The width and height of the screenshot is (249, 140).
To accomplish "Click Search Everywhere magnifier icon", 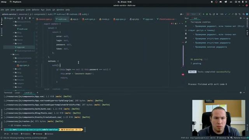I will pyautogui.click(x=244, y=14).
